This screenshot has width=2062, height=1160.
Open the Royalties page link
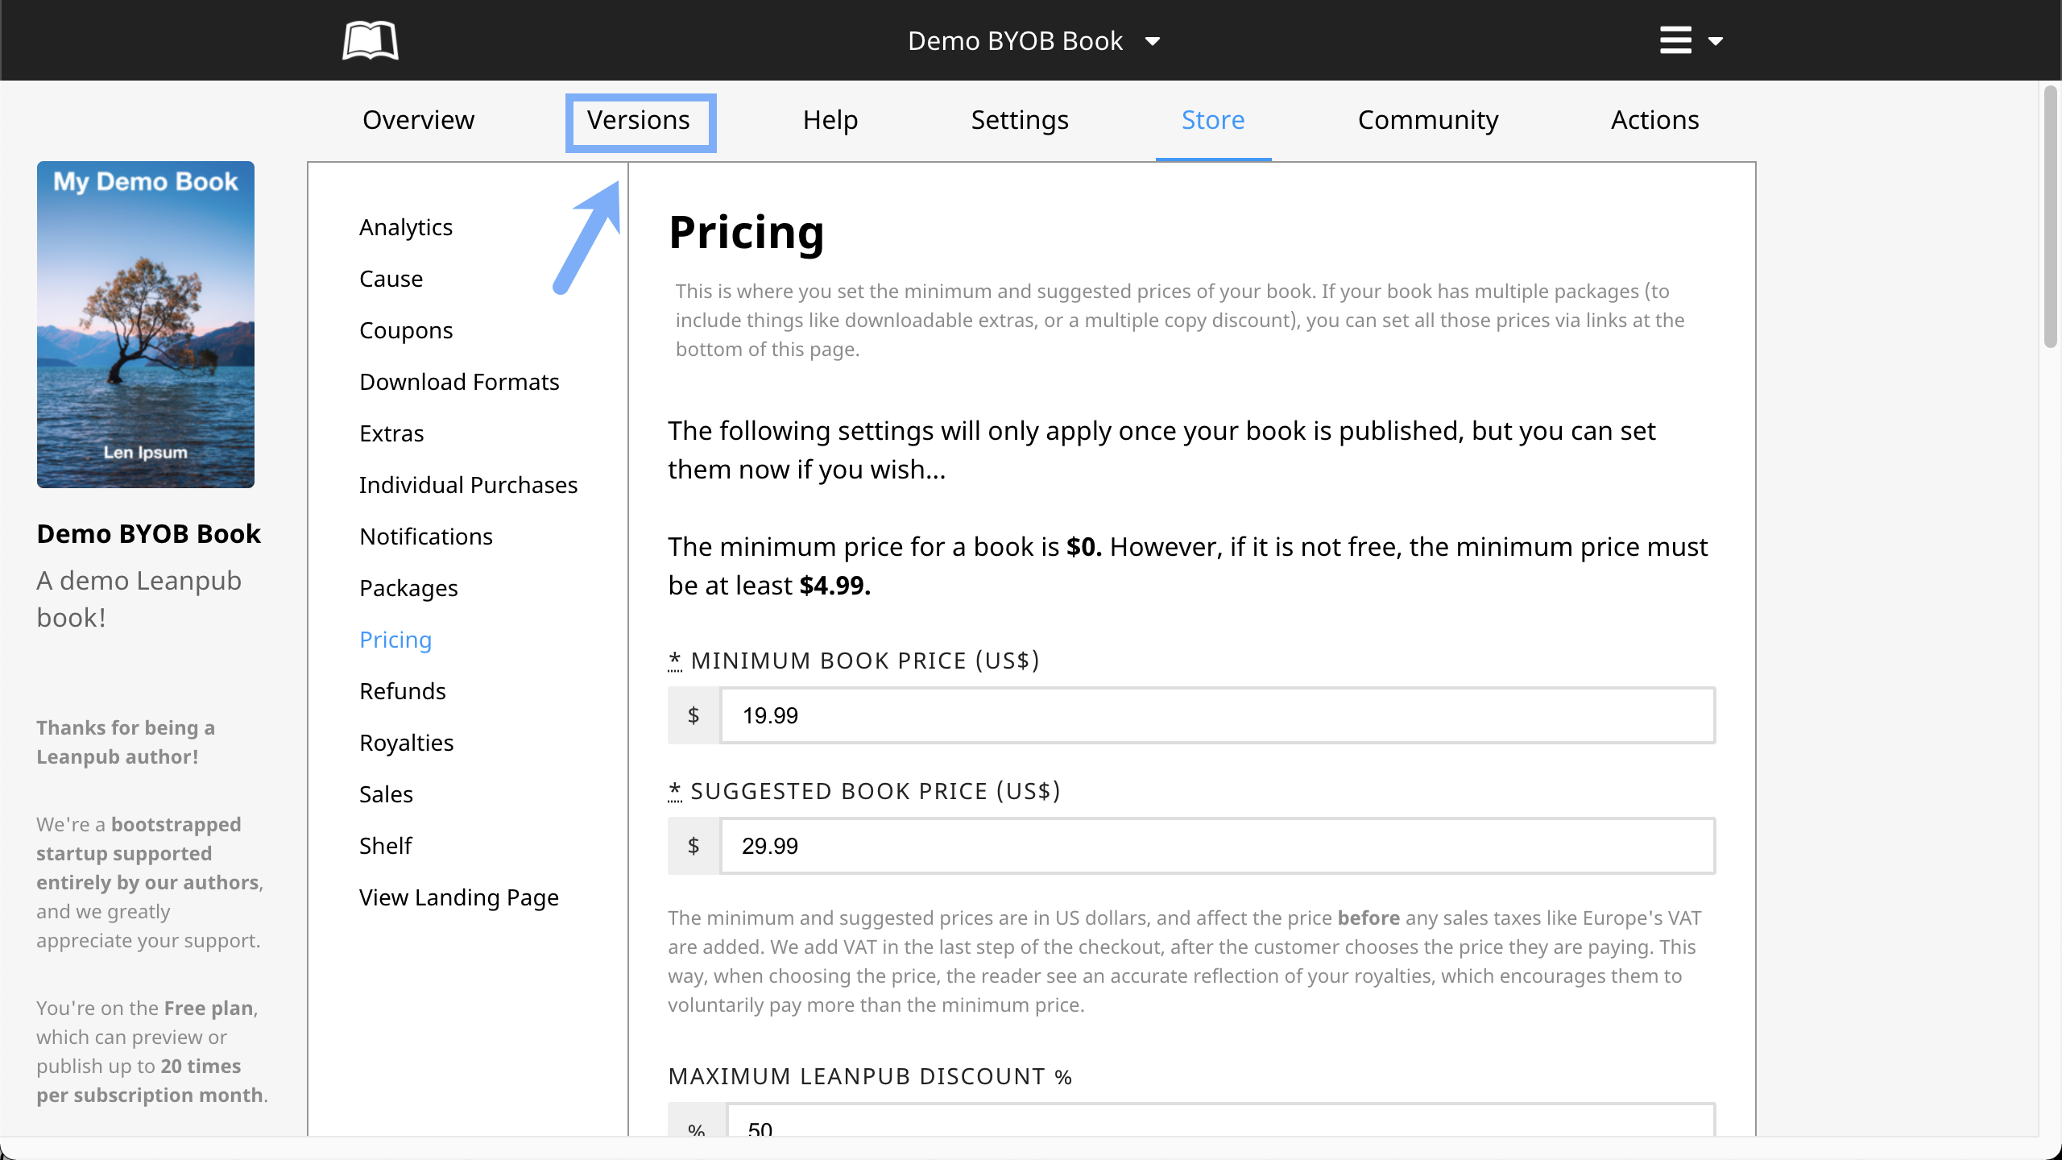tap(406, 743)
